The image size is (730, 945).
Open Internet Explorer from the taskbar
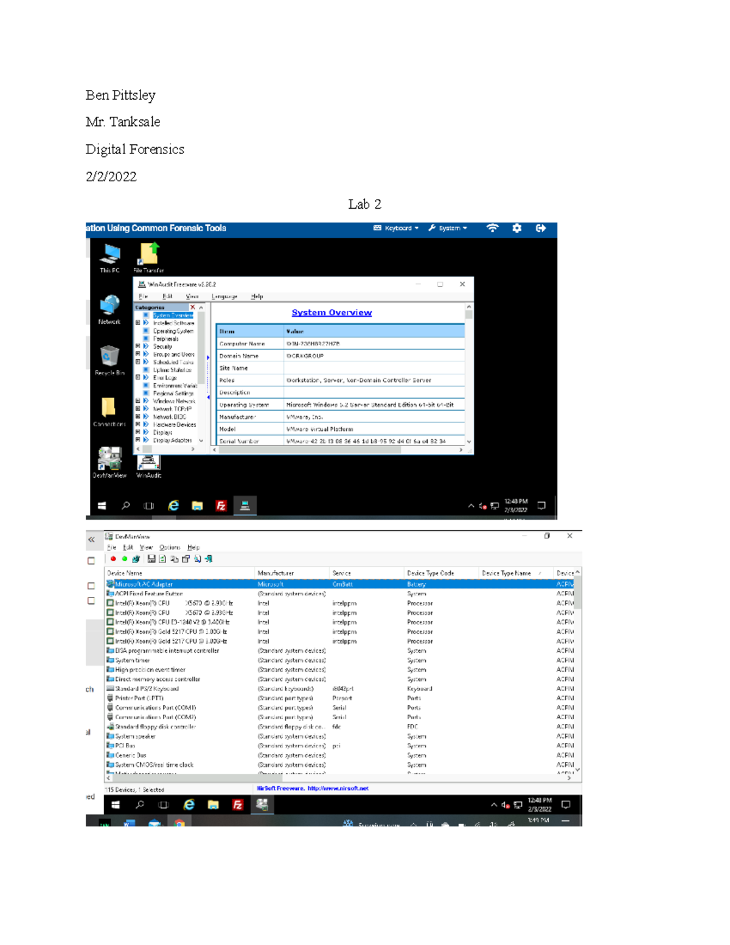(x=172, y=506)
